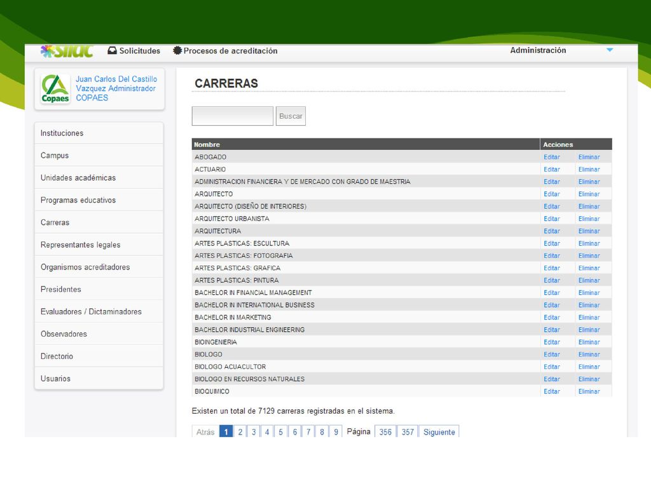The width and height of the screenshot is (651, 488).
Task: Delete the ARQUITECTURA career
Action: pos(589,231)
